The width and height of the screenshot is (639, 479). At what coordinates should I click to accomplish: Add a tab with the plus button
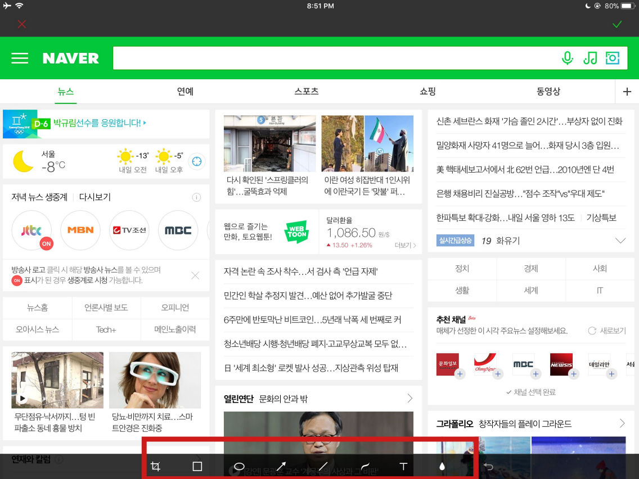click(627, 92)
